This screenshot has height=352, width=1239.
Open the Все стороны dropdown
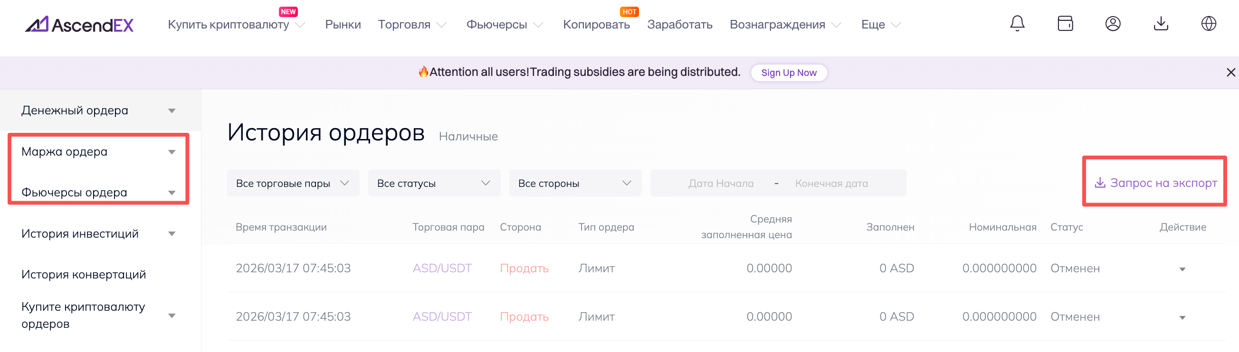[574, 184]
